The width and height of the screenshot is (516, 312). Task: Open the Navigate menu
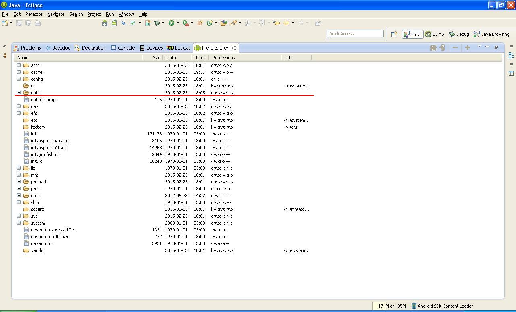tap(56, 14)
